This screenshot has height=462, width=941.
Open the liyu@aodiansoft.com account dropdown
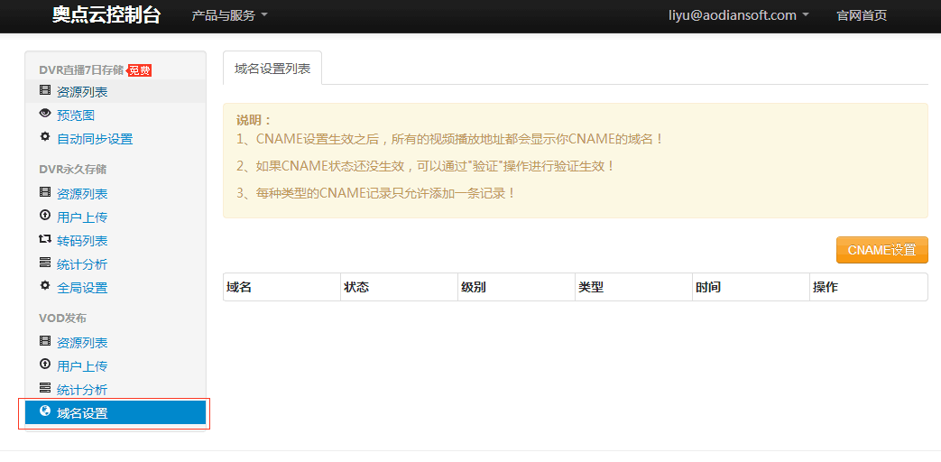739,15
